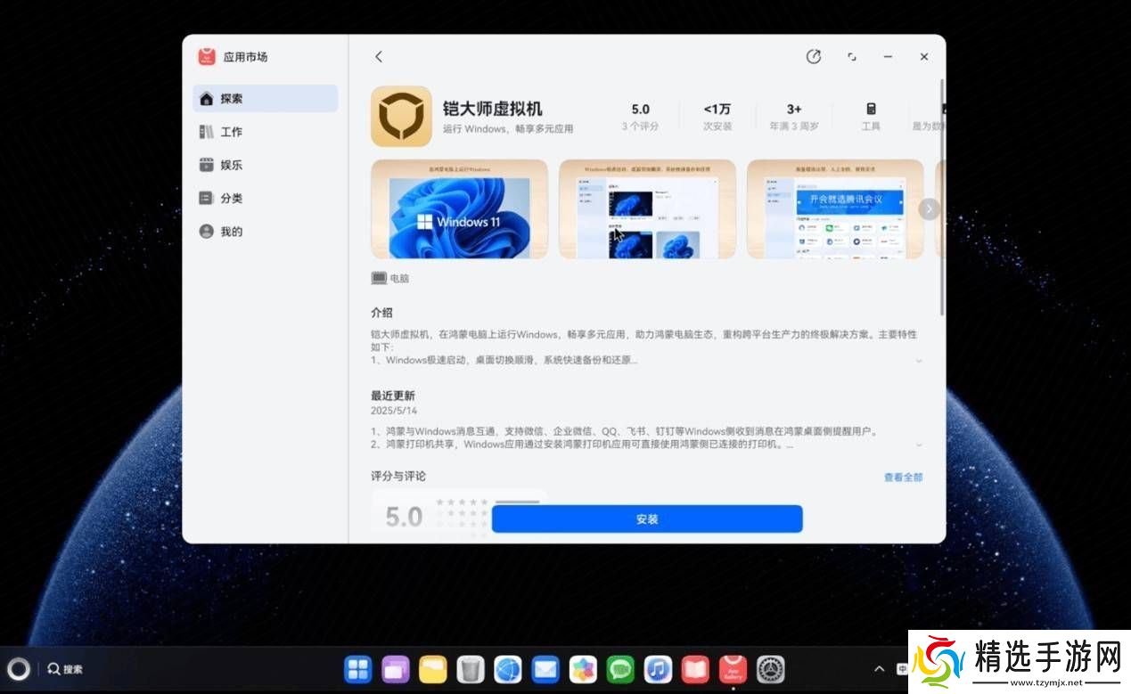Click the 查看全部 reviews link
The image size is (1131, 694).
pyautogui.click(x=903, y=478)
